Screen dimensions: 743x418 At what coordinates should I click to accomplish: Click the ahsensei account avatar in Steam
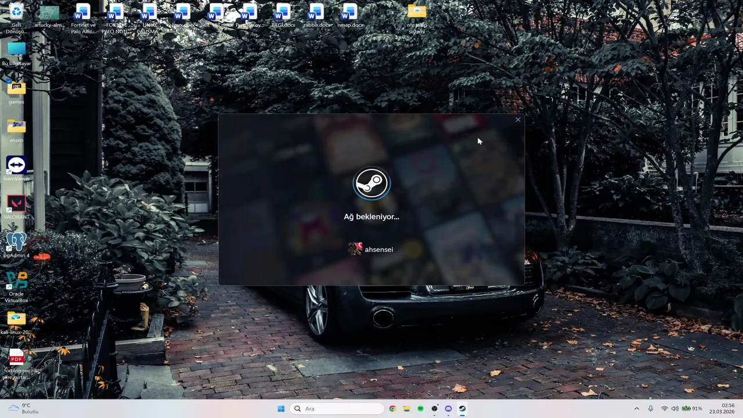pos(355,249)
